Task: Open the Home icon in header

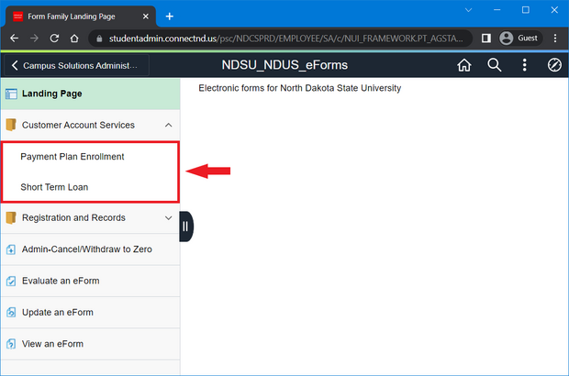Action: coord(464,65)
